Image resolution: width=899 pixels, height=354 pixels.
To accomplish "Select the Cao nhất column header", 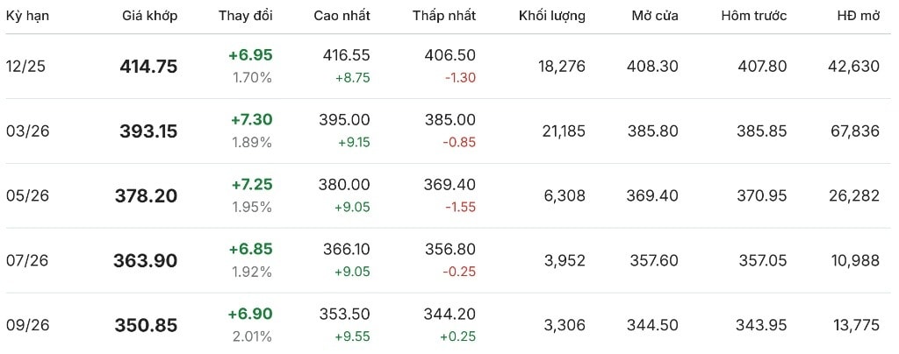I will click(342, 16).
